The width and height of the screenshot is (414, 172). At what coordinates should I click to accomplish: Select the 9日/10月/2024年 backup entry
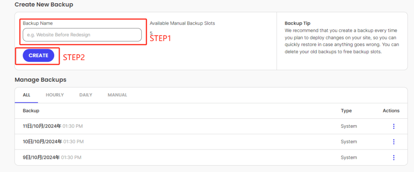click(x=41, y=157)
